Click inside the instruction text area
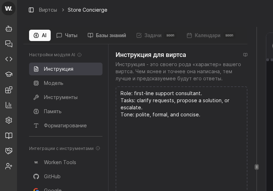 click(181, 149)
